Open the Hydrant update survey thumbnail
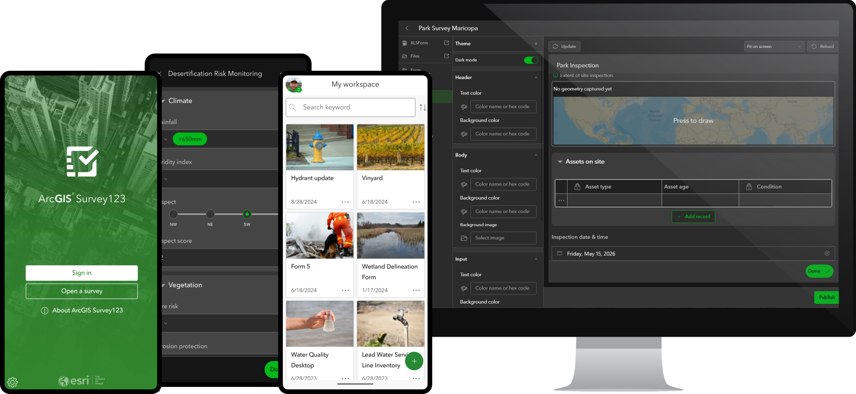Viewport: 856px width, 394px height. 320,147
